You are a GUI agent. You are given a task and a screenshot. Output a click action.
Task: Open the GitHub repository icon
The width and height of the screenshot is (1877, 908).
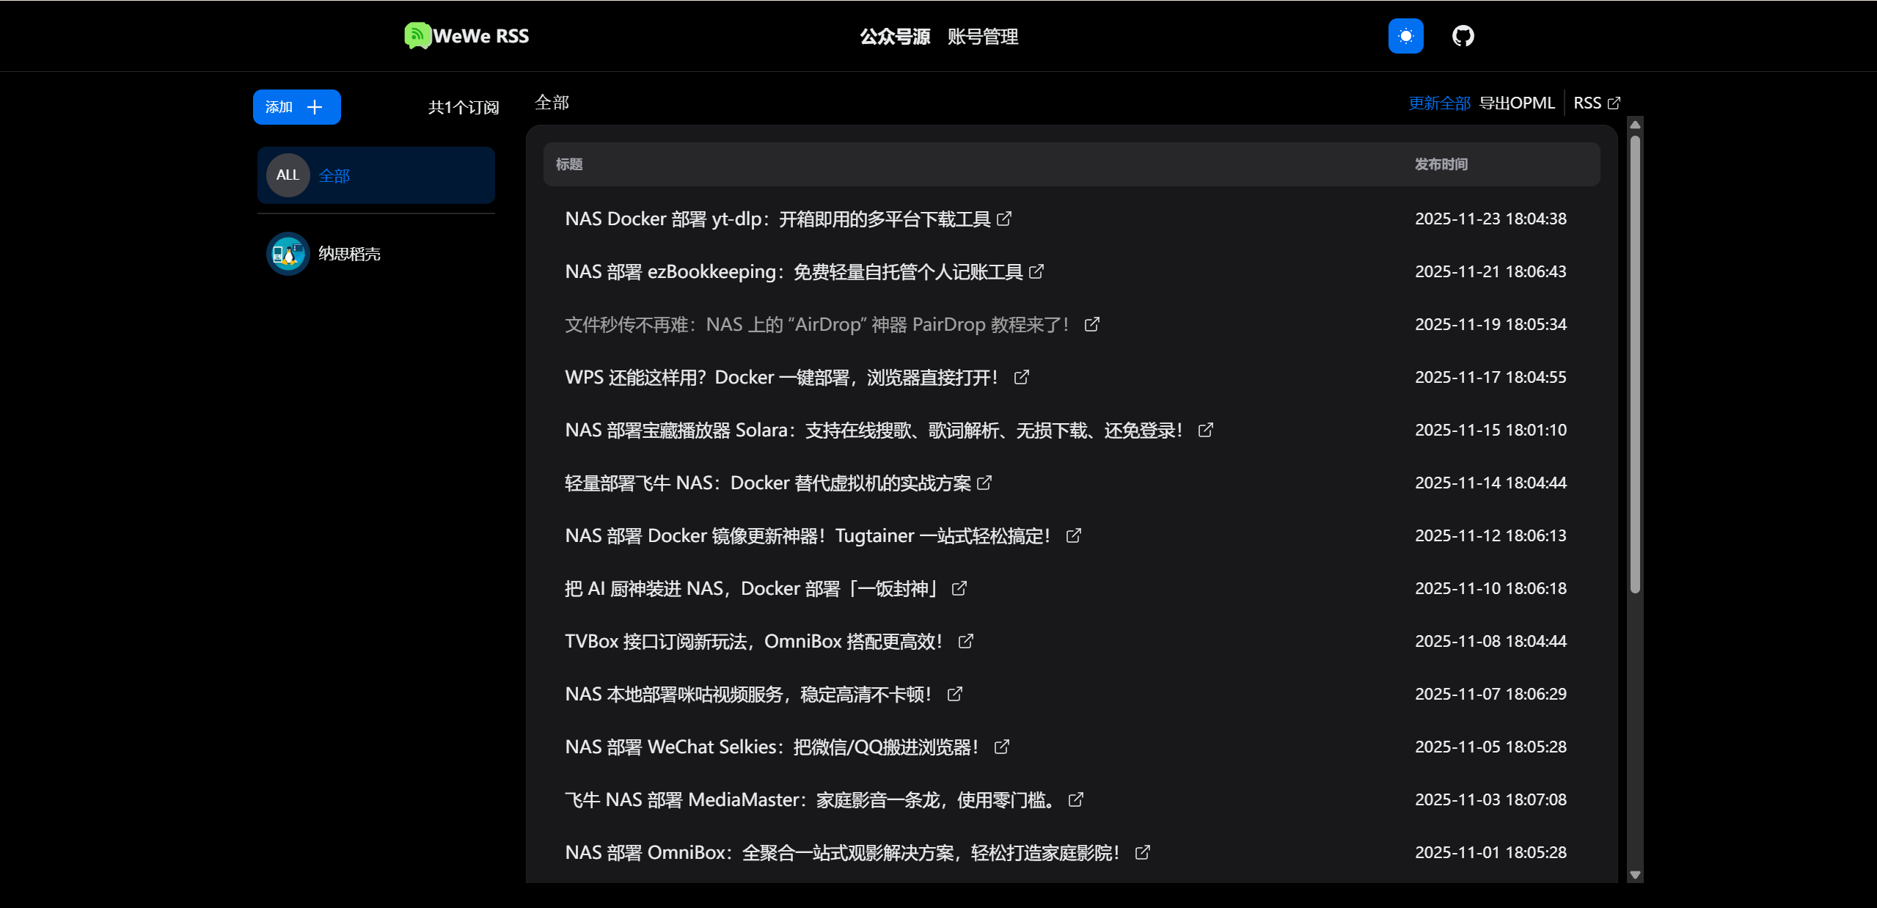point(1463,36)
